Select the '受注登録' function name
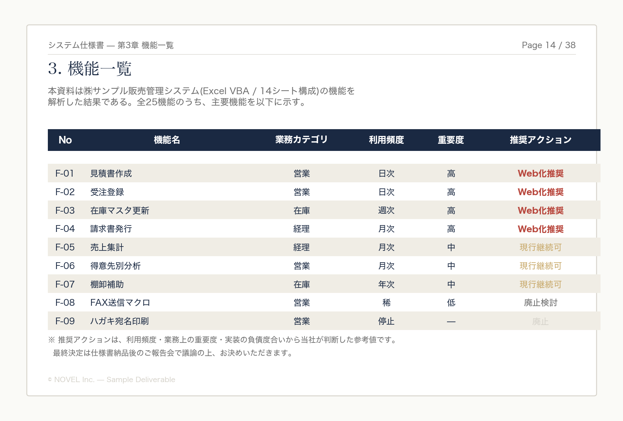 point(107,192)
